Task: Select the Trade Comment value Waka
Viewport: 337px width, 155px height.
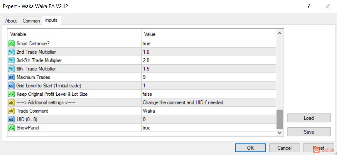Action: (x=149, y=111)
